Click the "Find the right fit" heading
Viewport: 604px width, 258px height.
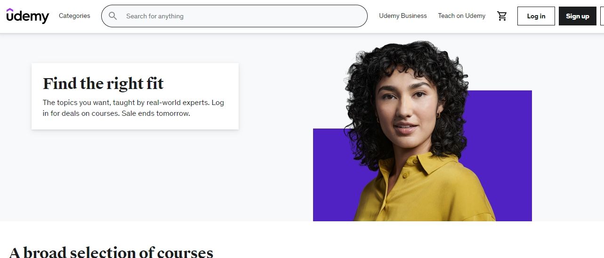coord(103,84)
